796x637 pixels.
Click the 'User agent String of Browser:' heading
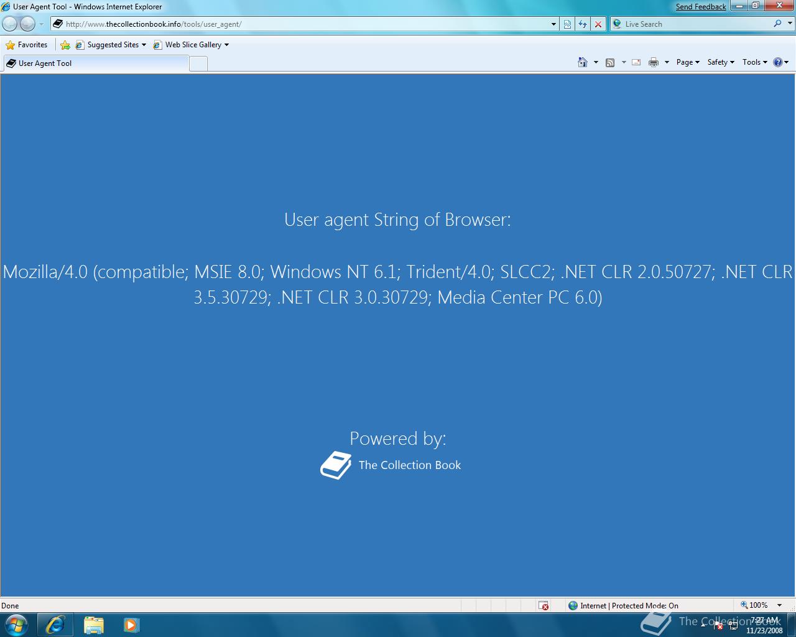397,220
